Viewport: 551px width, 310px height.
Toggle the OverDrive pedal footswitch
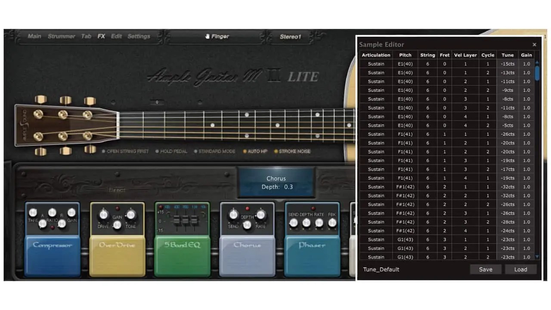click(x=117, y=256)
